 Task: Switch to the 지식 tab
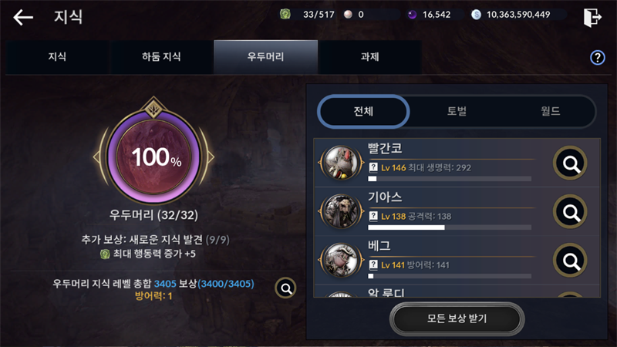(57, 56)
